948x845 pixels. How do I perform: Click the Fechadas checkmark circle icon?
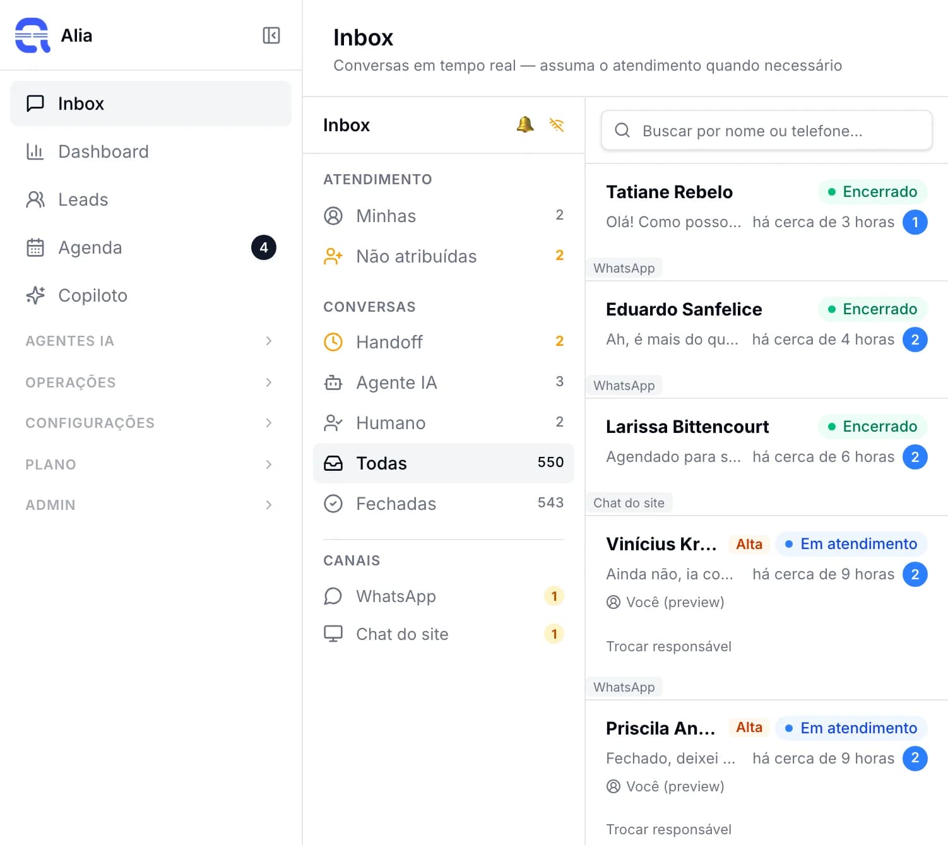point(333,504)
